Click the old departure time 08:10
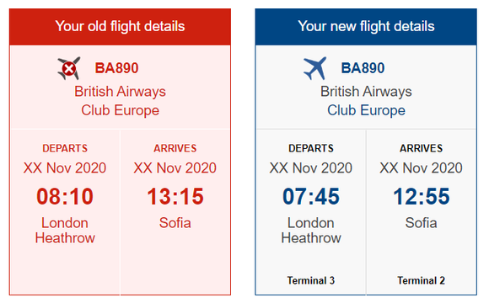 [x=65, y=196]
